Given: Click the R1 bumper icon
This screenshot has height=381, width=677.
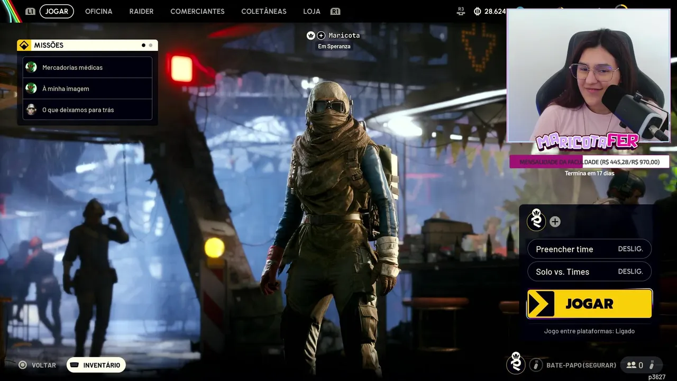Looking at the screenshot, I should point(335,11).
